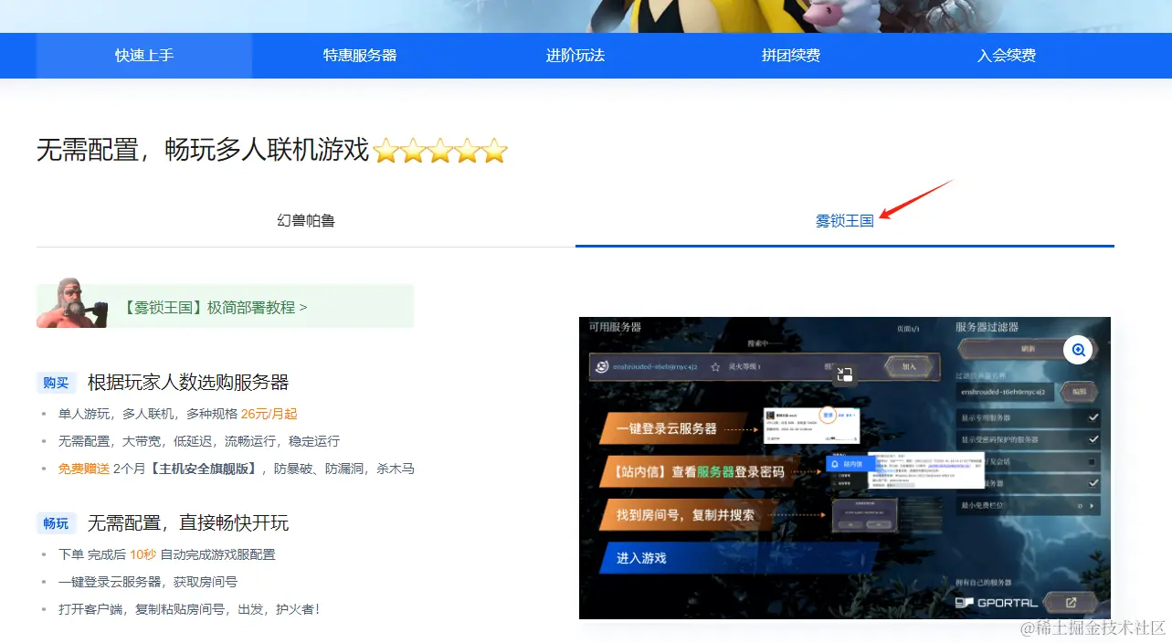Click the star icon next to enshrouded server name
This screenshot has width=1172, height=643.
point(715,367)
